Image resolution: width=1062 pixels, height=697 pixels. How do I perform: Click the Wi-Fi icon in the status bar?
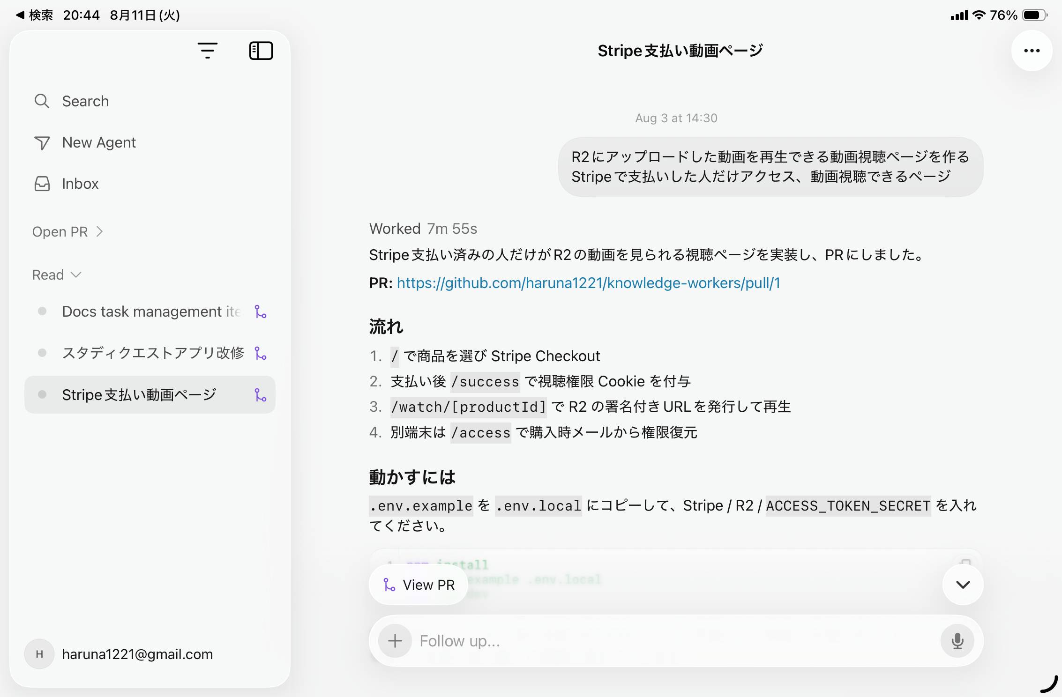(979, 15)
